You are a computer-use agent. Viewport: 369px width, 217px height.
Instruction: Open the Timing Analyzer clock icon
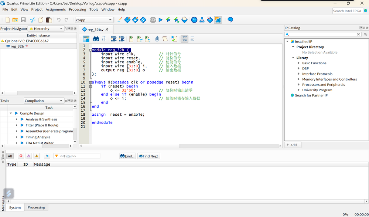click(194, 20)
